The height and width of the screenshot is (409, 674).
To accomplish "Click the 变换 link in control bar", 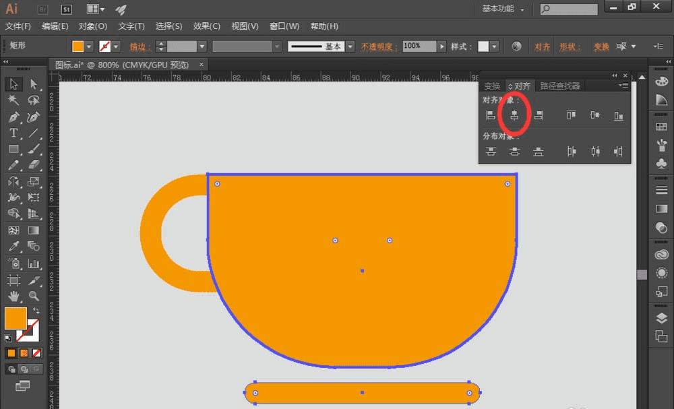I will click(x=601, y=46).
